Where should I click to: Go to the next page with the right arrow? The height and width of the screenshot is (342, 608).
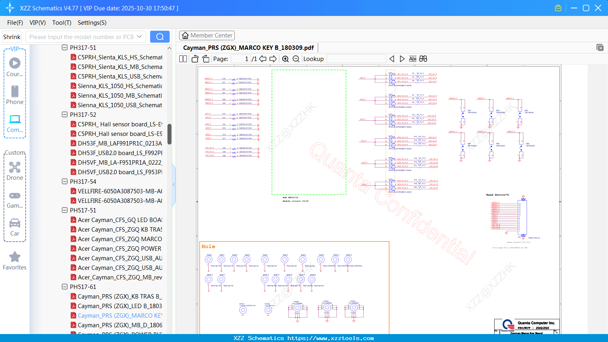273,59
